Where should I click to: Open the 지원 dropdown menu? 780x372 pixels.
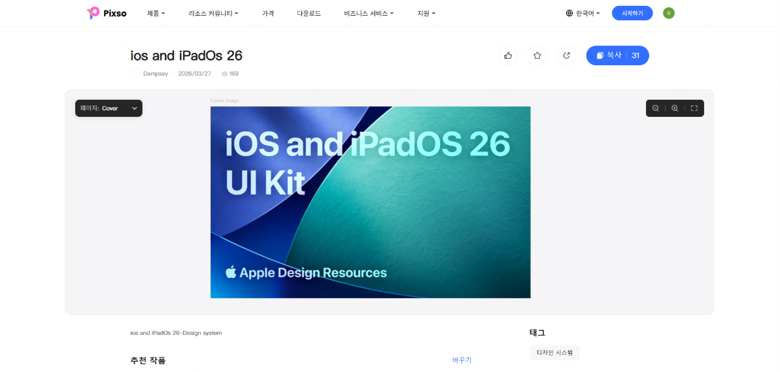pos(426,14)
